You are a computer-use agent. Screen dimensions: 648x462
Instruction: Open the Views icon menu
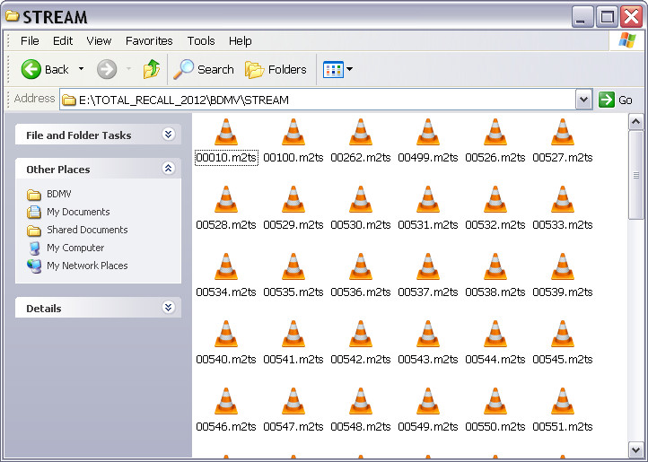pos(337,69)
